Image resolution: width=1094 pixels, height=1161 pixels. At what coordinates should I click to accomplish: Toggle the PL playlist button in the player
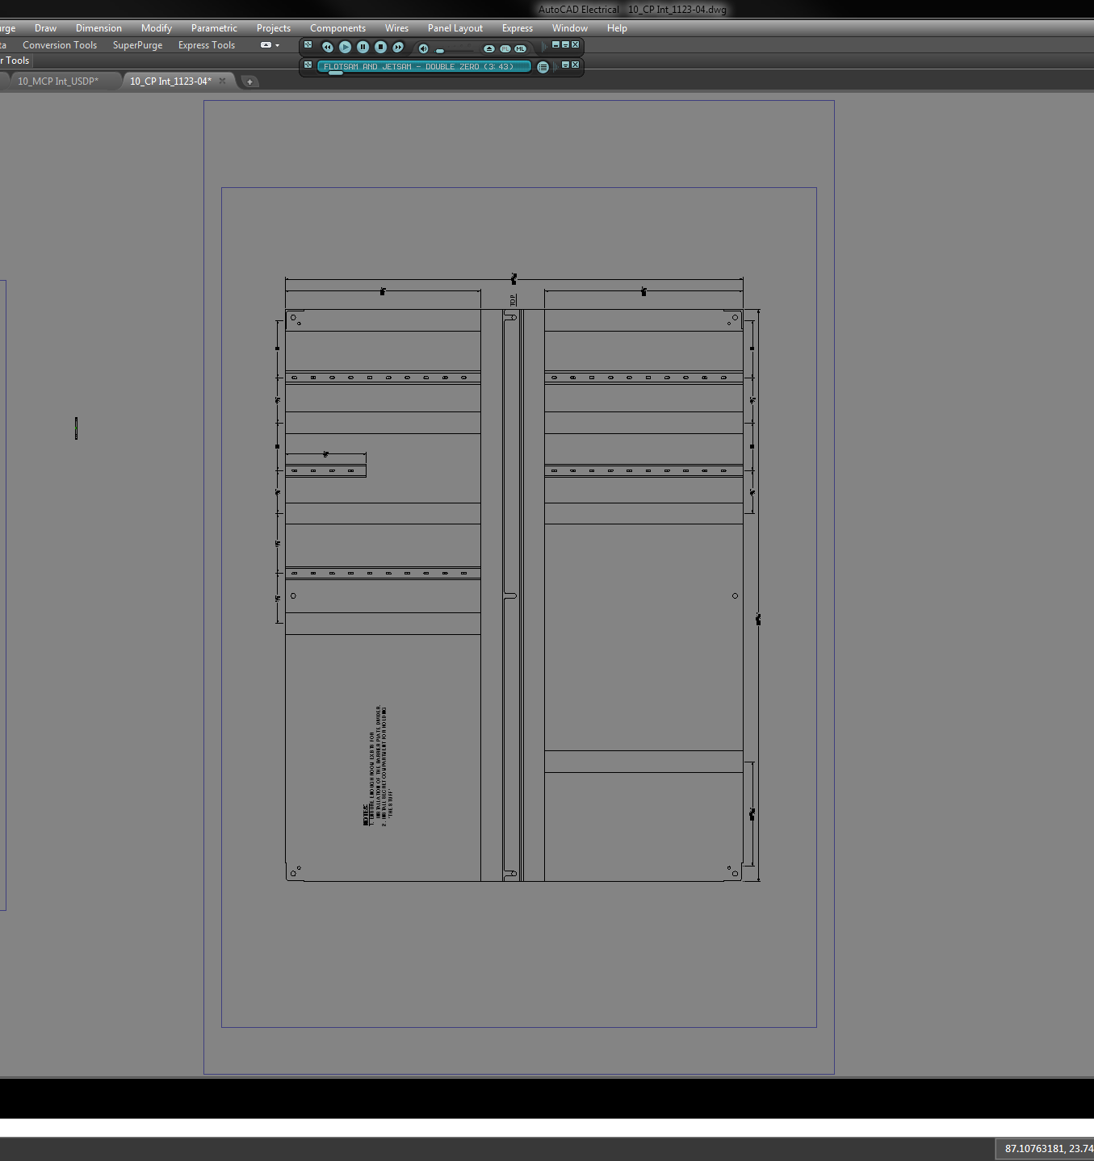tap(505, 48)
